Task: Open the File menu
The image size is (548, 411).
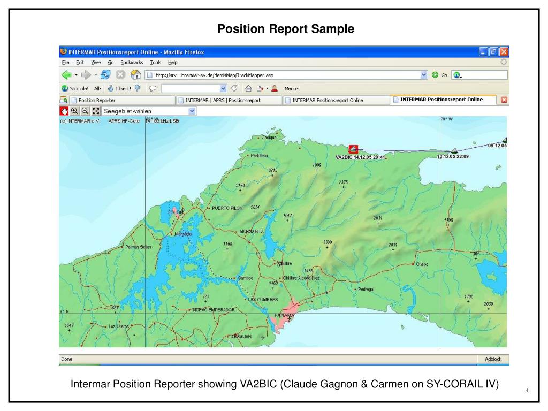Action: tap(65, 62)
